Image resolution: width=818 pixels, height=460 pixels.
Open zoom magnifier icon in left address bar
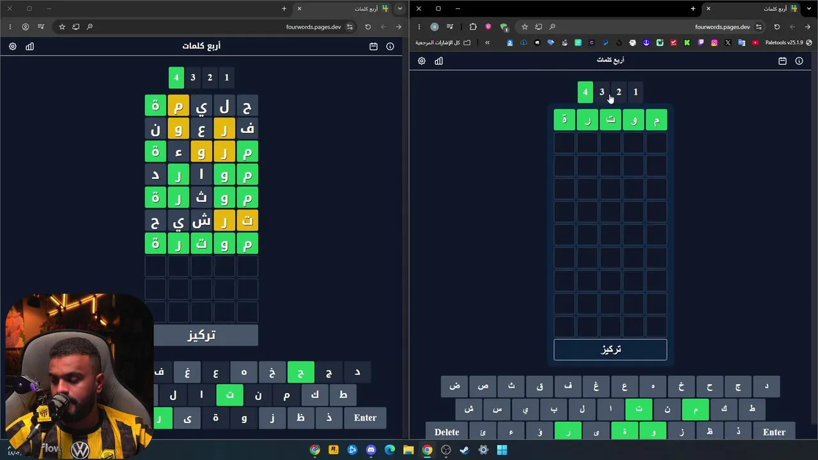click(89, 27)
